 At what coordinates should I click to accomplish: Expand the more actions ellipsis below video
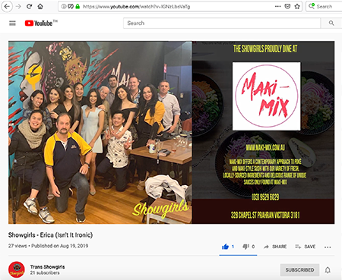(x=328, y=247)
